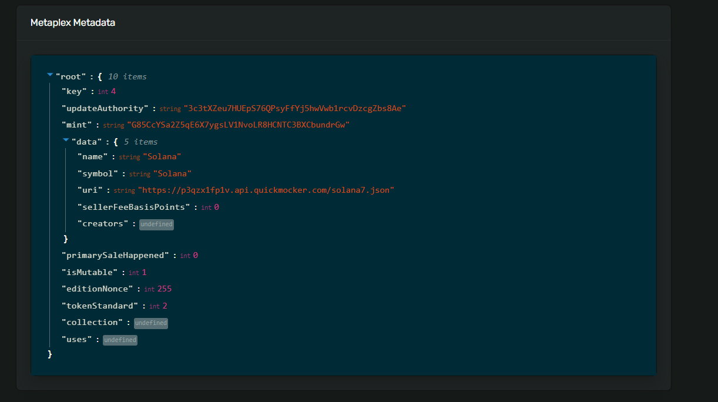Click the primarySaleHappened value 0
The image size is (718, 402).
(x=195, y=256)
